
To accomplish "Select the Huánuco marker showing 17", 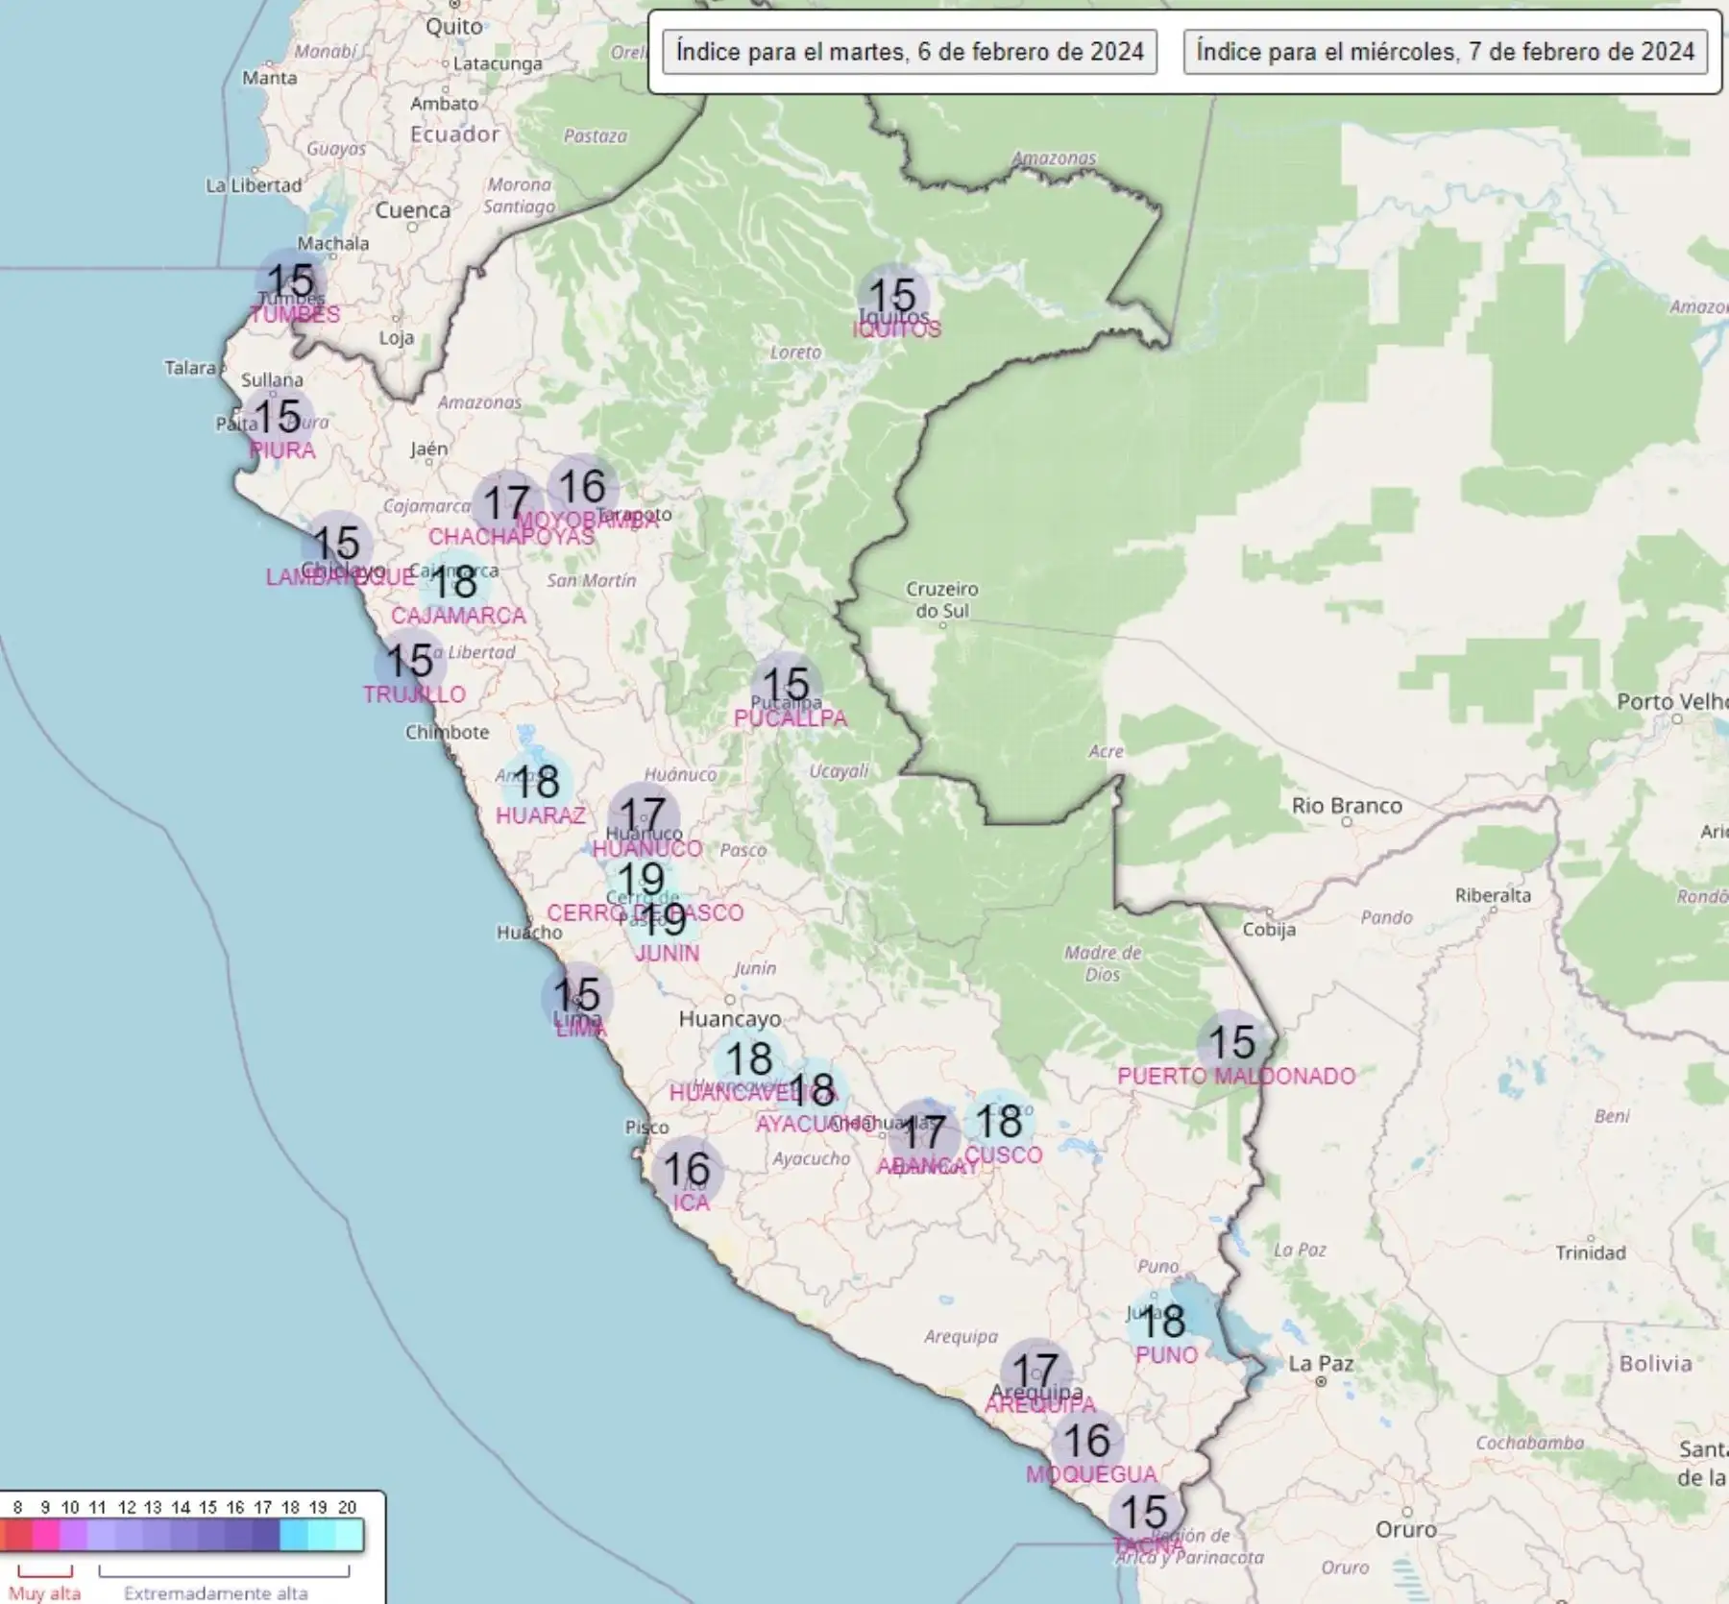I will [x=643, y=816].
